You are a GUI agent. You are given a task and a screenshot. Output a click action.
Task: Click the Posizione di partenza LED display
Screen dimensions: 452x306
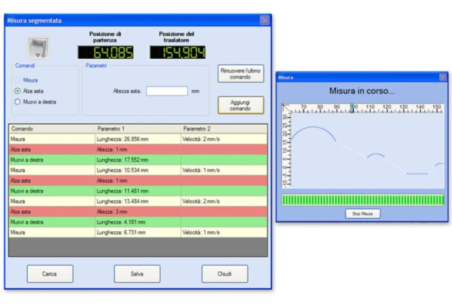[x=105, y=52]
